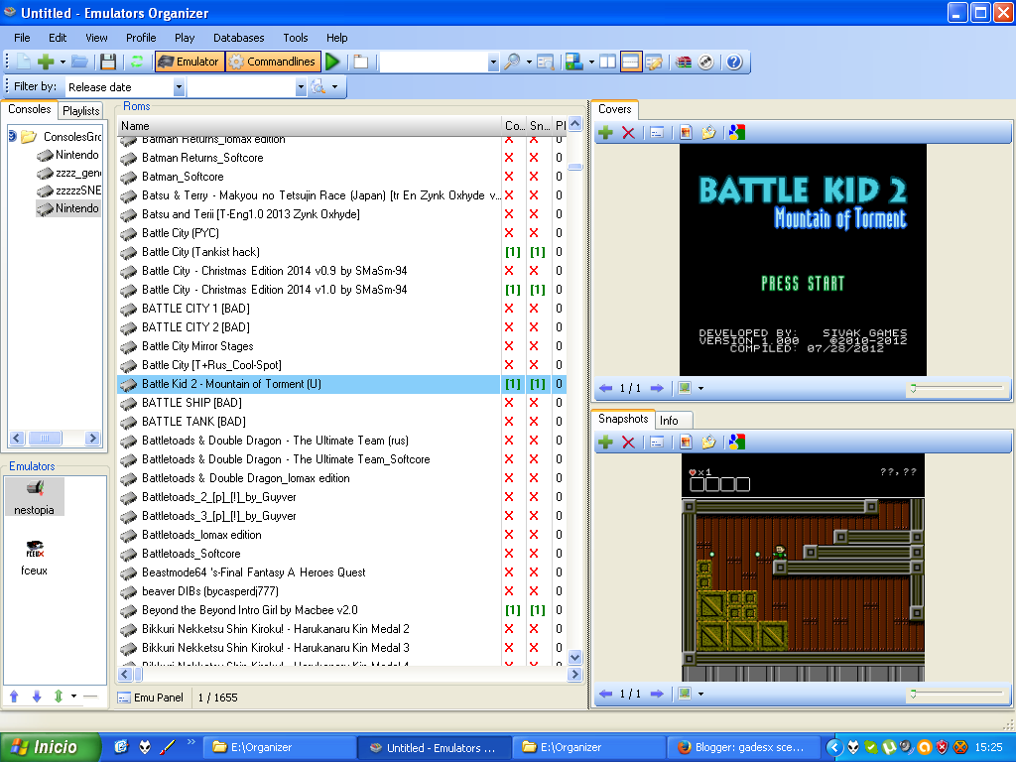Click the ROM list vertical scrollbar down arrow
This screenshot has width=1016, height=762.
click(x=574, y=657)
